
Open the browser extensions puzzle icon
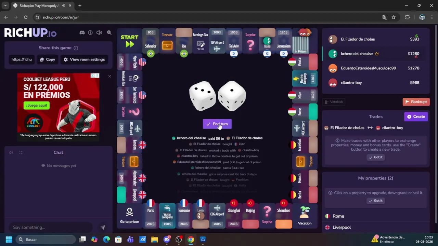coord(407,17)
